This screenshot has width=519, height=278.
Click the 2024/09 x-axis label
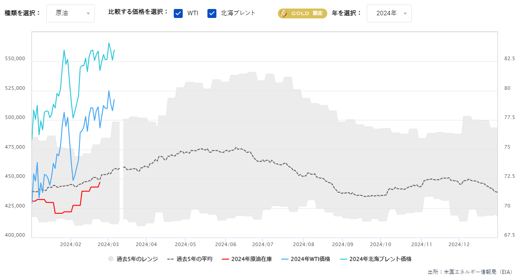click(343, 245)
